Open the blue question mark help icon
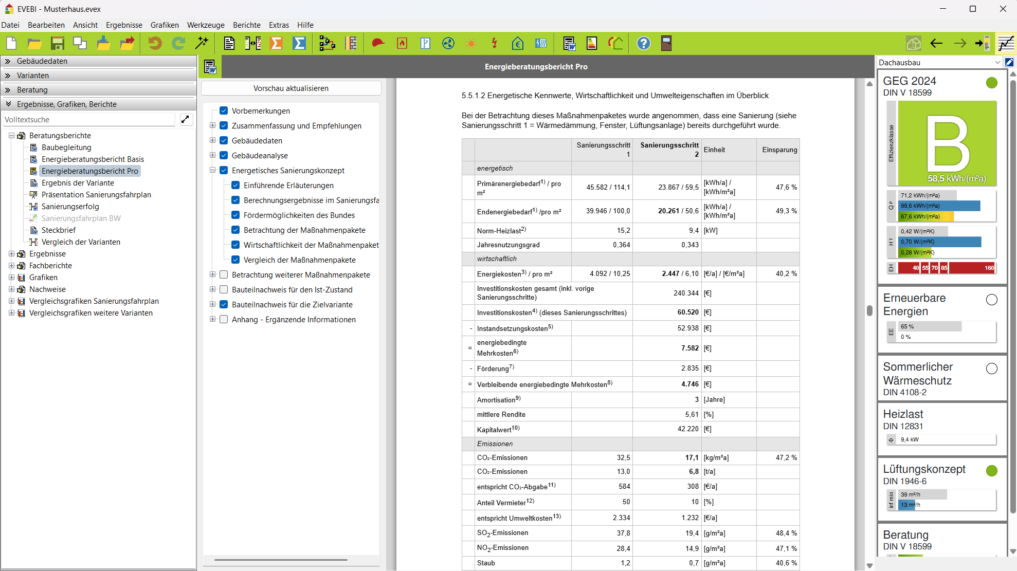 point(643,44)
